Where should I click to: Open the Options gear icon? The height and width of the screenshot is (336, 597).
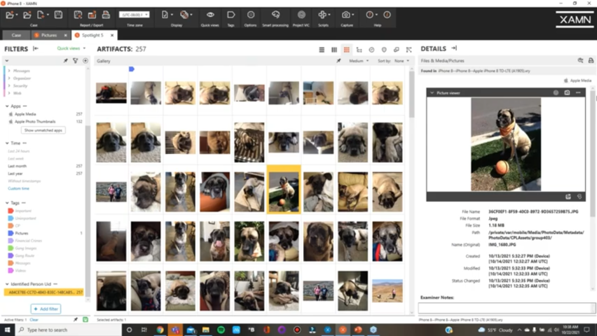[251, 15]
